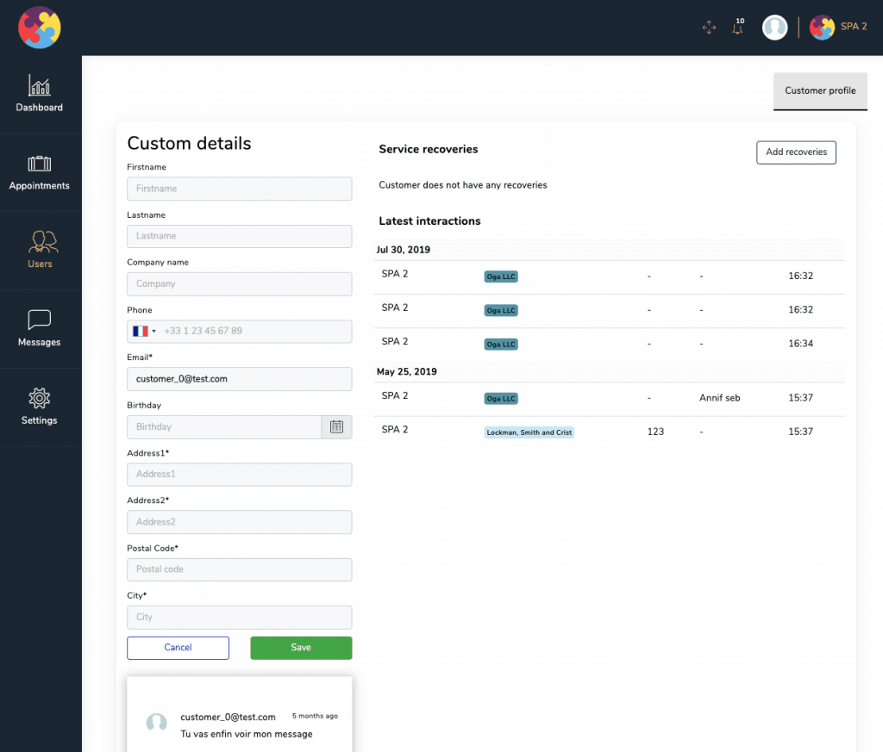Click the puzzle logo in top-left corner
The height and width of the screenshot is (752, 883).
click(x=40, y=28)
